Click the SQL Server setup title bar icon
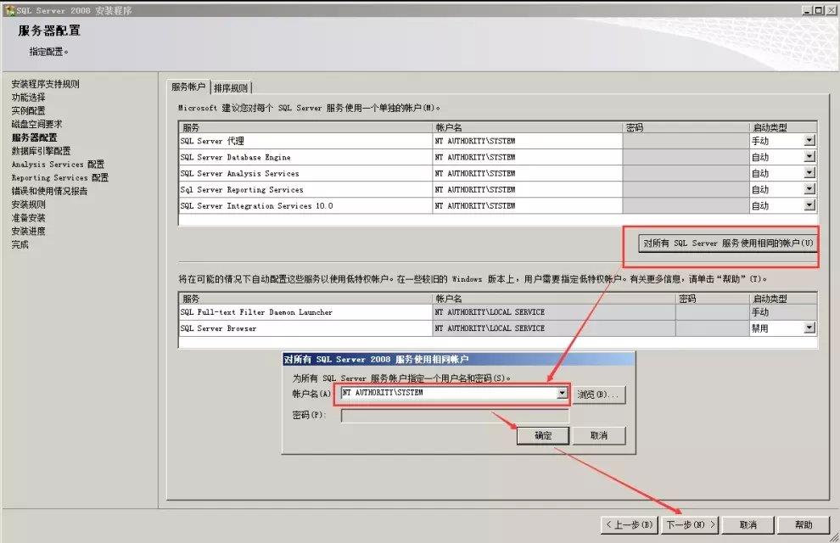 pyautogui.click(x=9, y=9)
